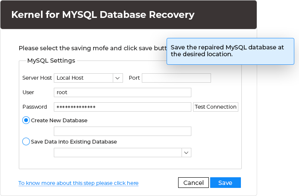299x196 pixels.
Task: Click the Server Host label
Action: (37, 78)
